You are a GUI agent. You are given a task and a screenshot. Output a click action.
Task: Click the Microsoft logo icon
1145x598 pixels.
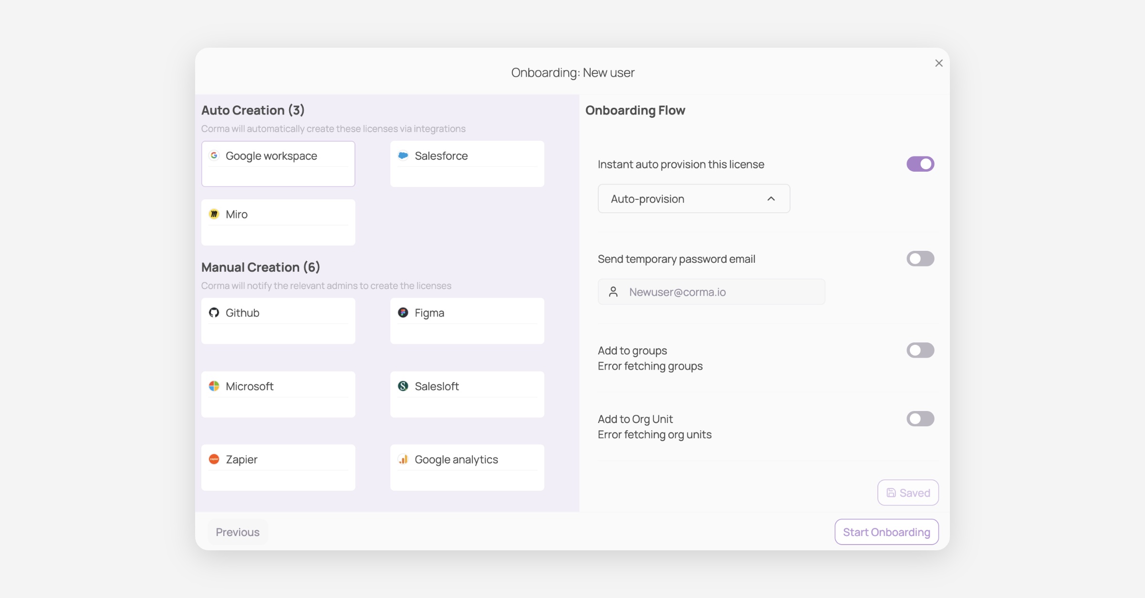214,386
